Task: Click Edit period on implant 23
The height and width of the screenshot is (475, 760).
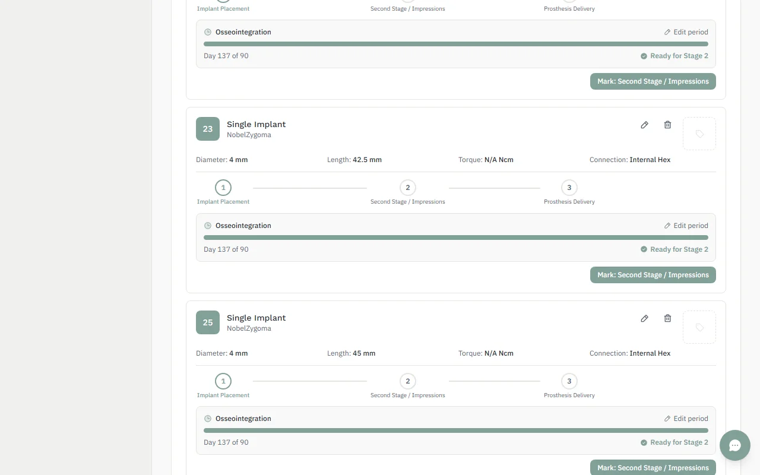Action: tap(686, 226)
